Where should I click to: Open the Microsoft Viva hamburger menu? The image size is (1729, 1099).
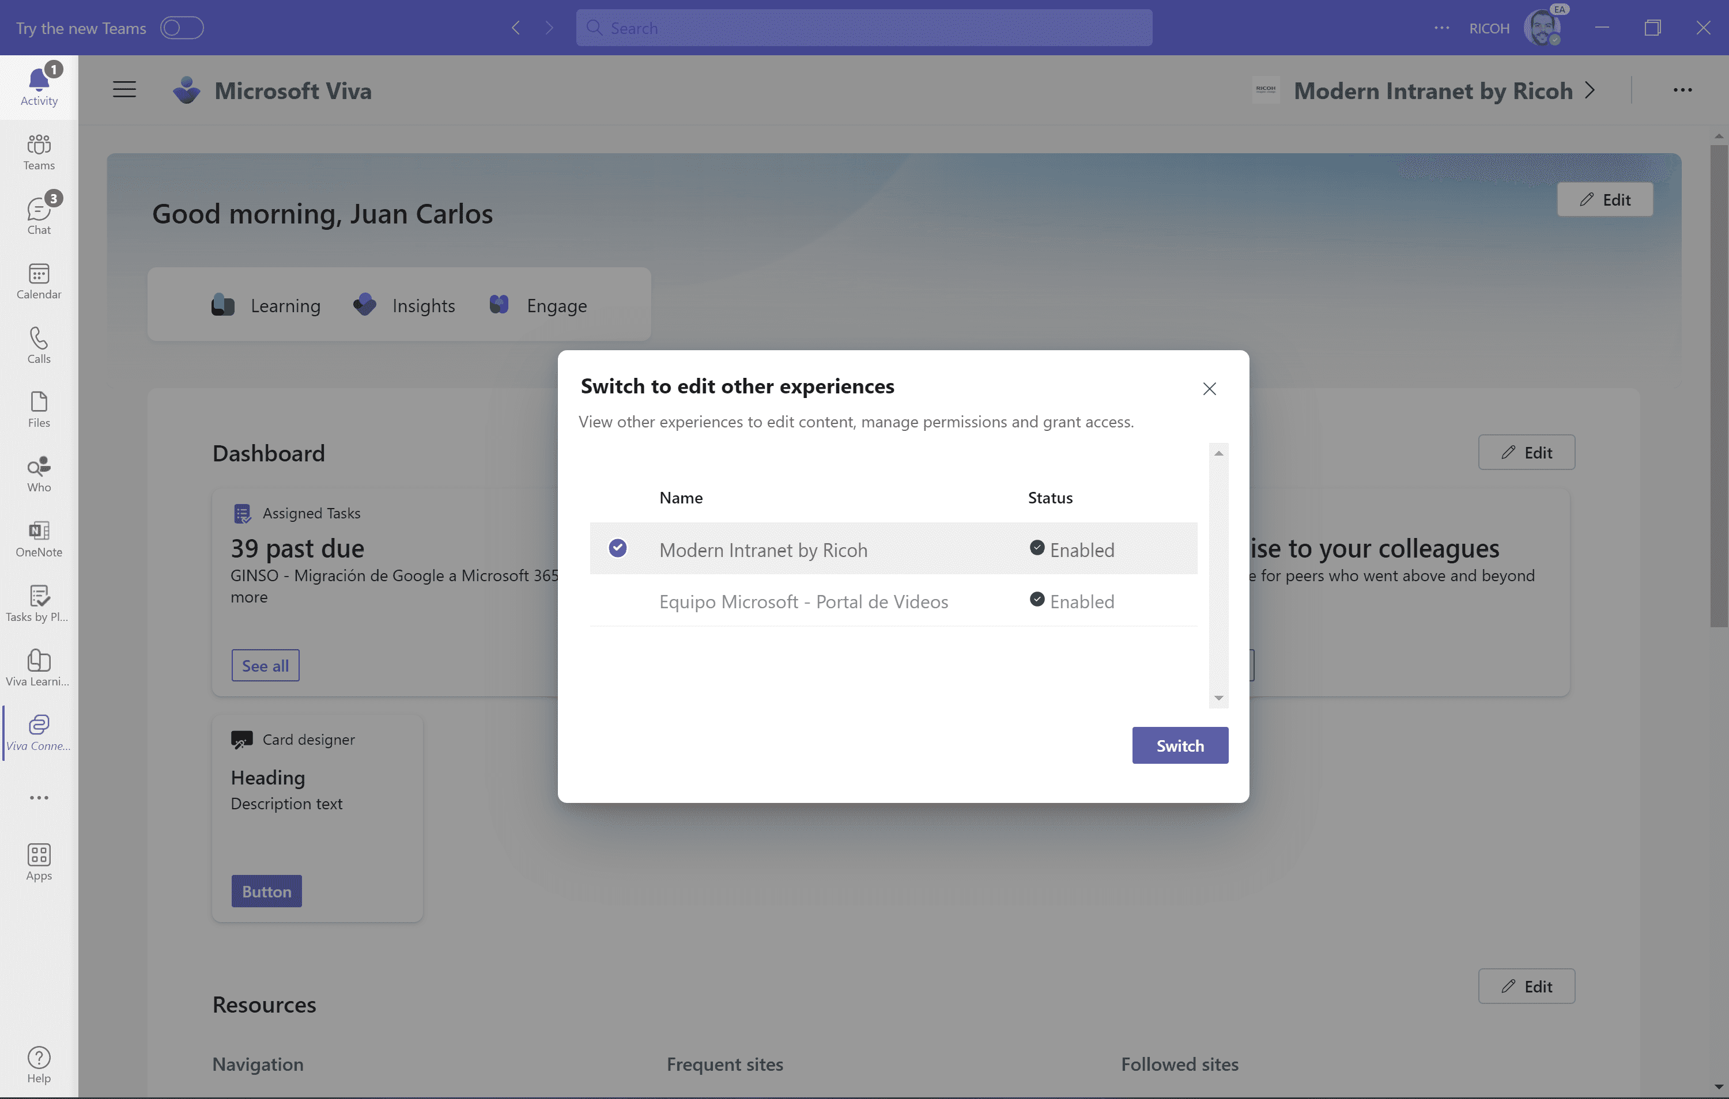point(124,90)
